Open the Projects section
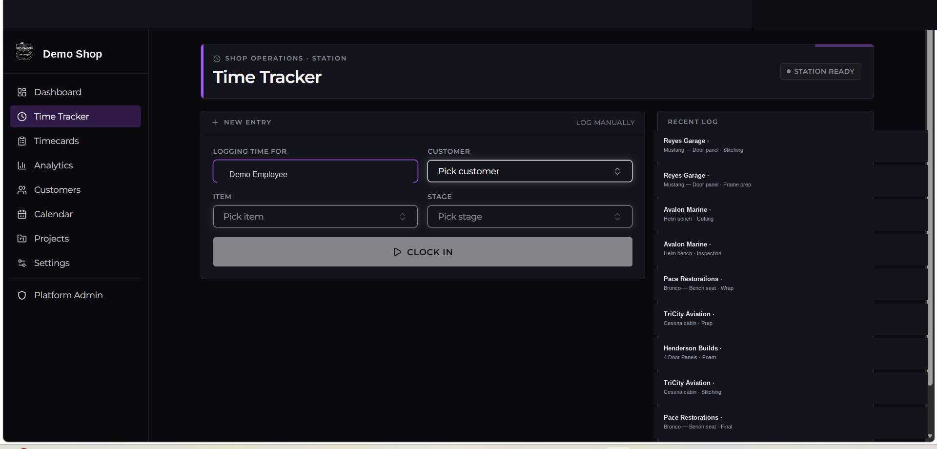This screenshot has width=937, height=449. tap(75, 239)
